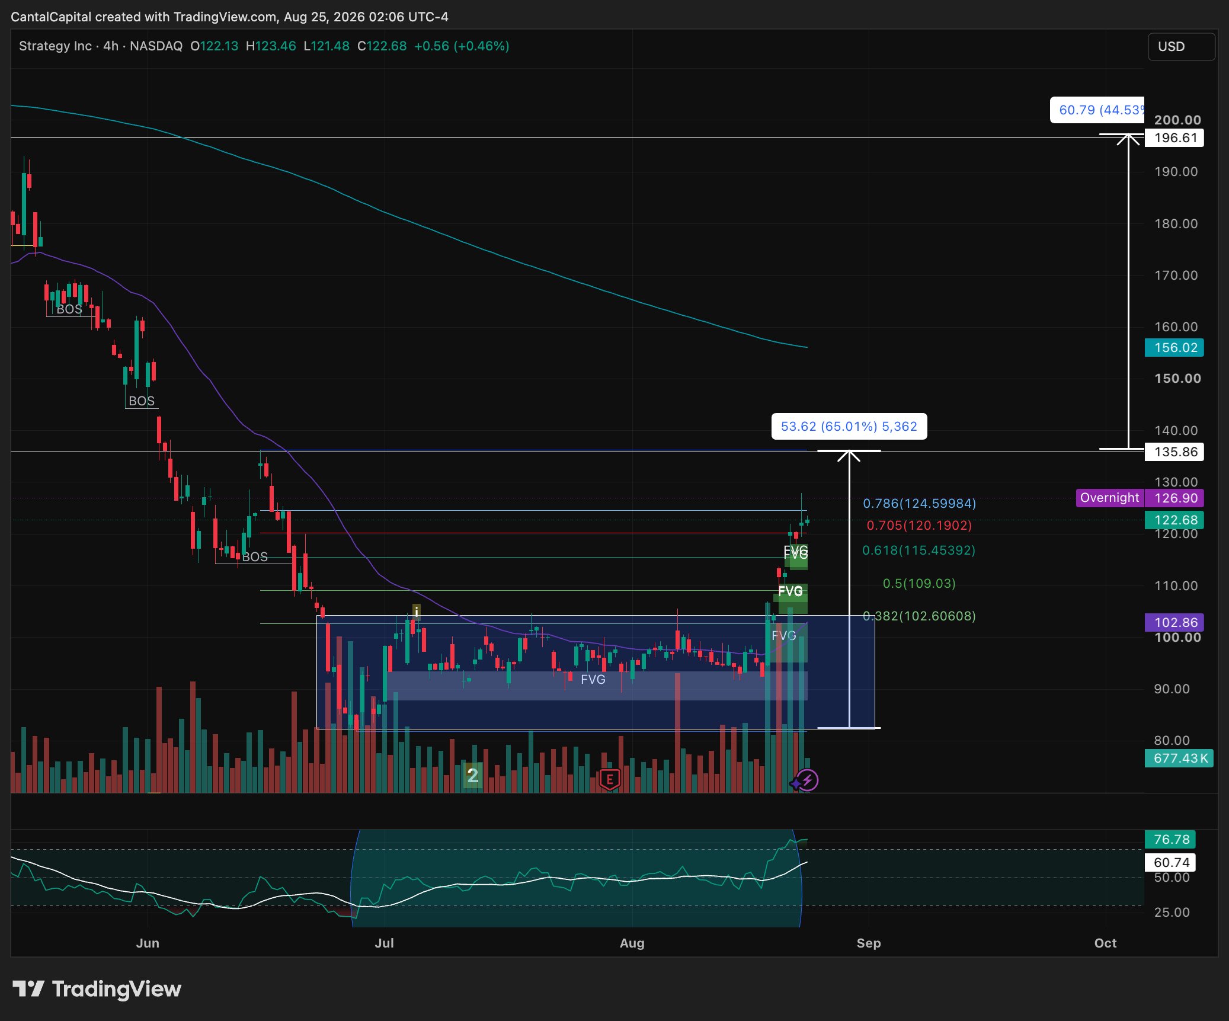Select the '60.79 (44.53%' measure label

1097,110
